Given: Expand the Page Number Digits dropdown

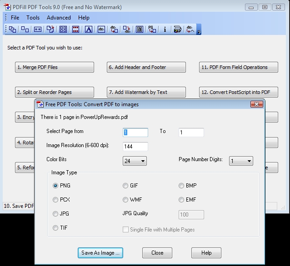Looking at the screenshot, I should [241, 161].
